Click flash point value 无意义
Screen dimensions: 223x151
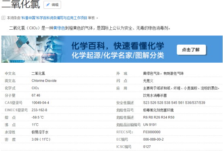pos(148,81)
